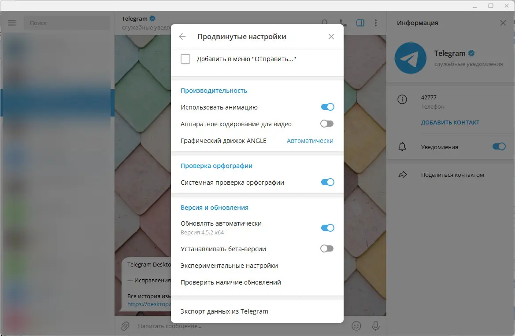Toggle the right info panel icon
Image resolution: width=515 pixels, height=336 pixels.
click(x=360, y=22)
